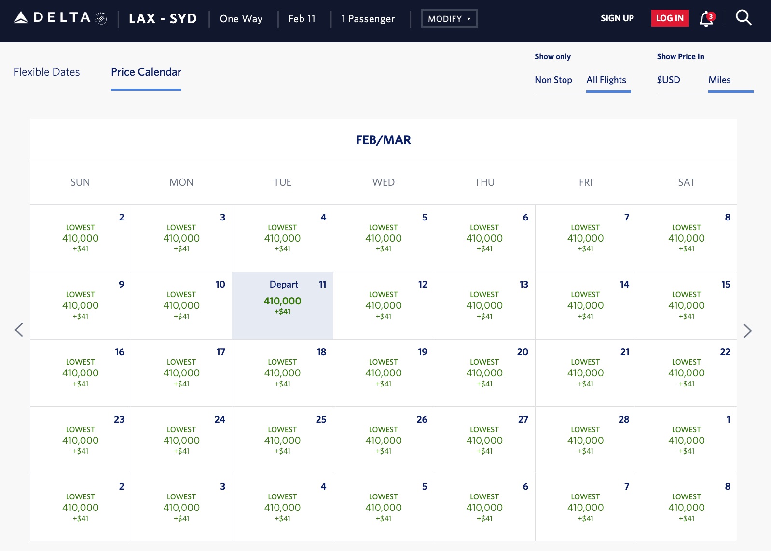Click the LOG IN button

pyautogui.click(x=670, y=18)
